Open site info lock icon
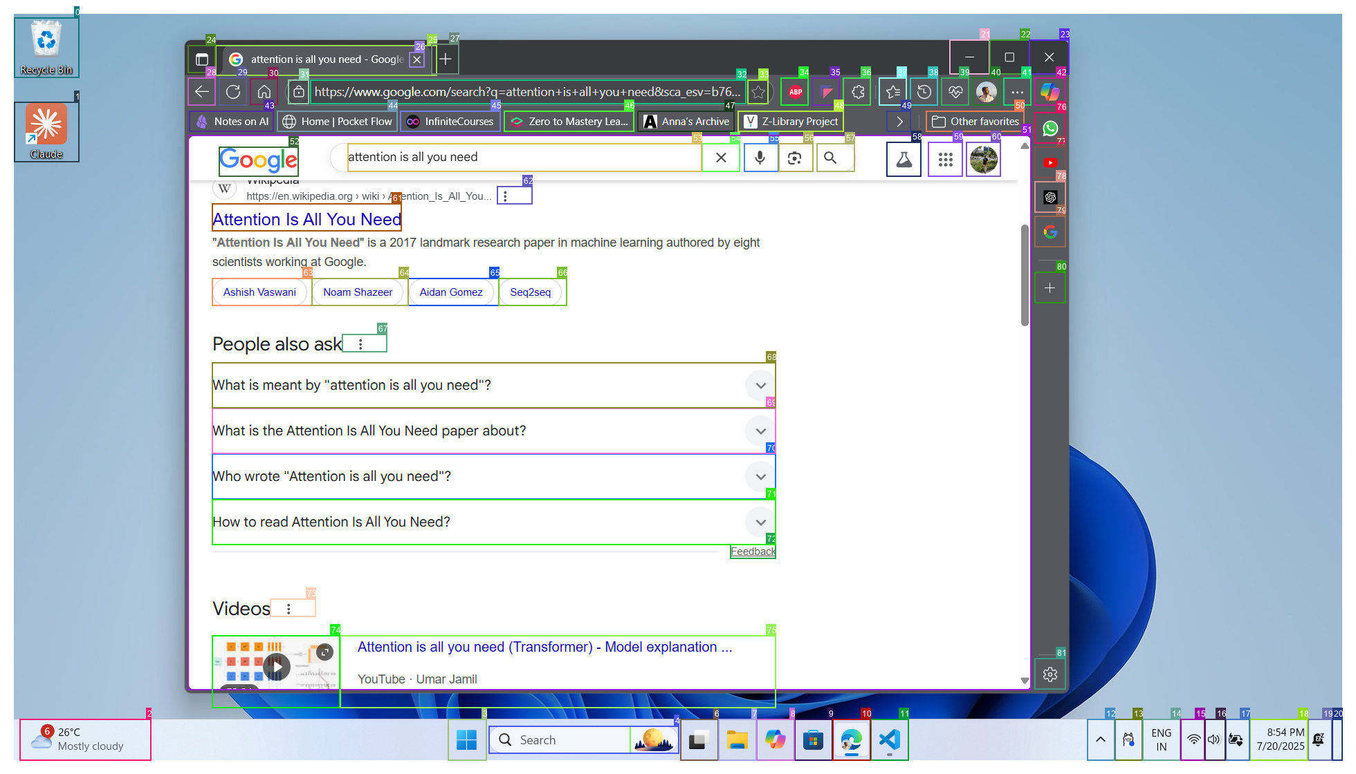 (298, 91)
